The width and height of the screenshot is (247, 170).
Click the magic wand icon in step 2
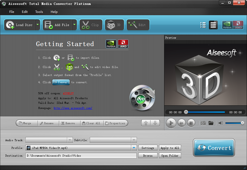(85, 67)
